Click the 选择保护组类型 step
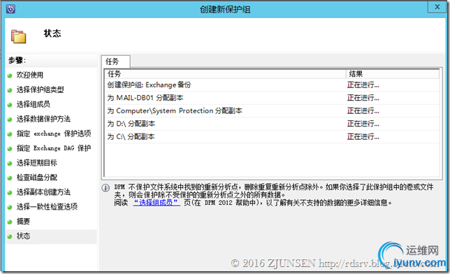 [41, 90]
